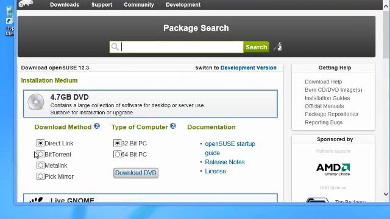Click the magnifier icon in search box

115,47
